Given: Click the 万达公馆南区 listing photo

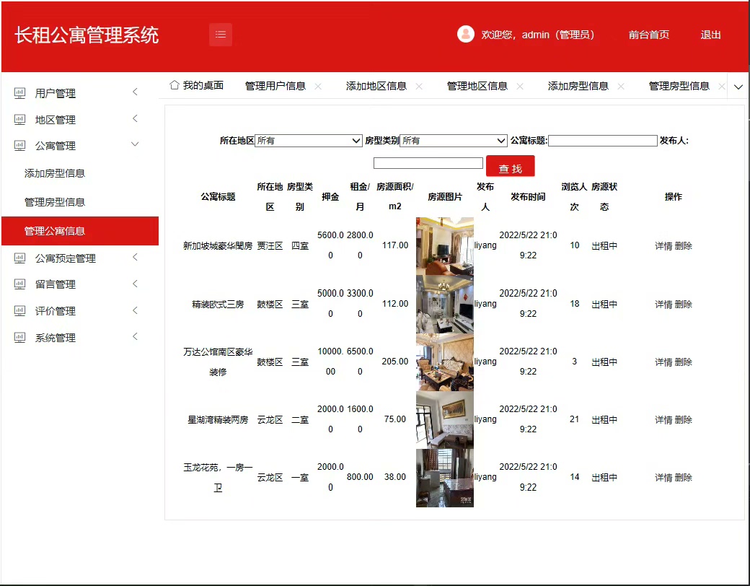Looking at the screenshot, I should tap(445, 362).
